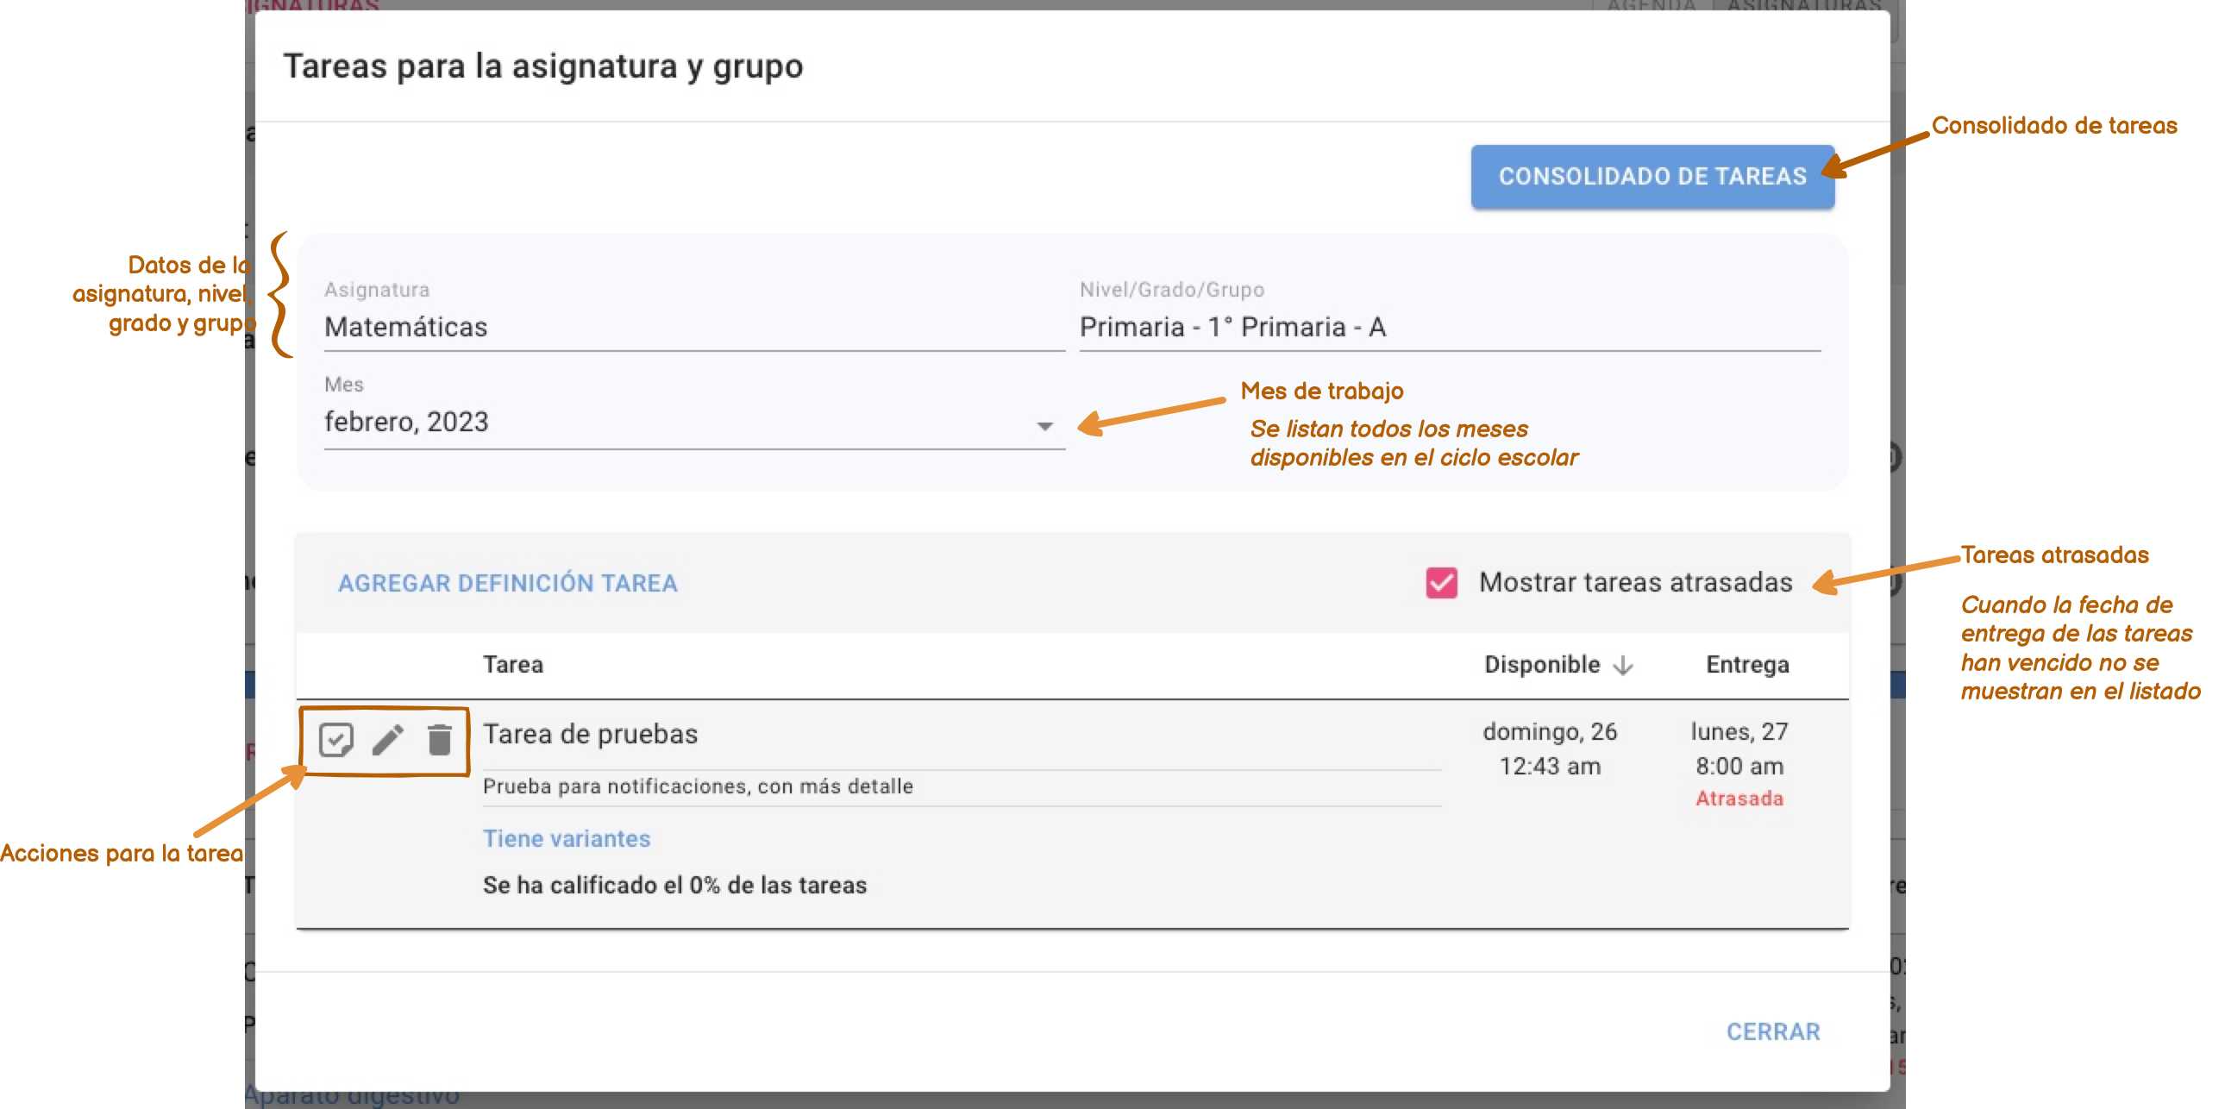Click the Mostrar tareas atrasadas label
Image resolution: width=2225 pixels, height=1109 pixels.
point(1635,582)
